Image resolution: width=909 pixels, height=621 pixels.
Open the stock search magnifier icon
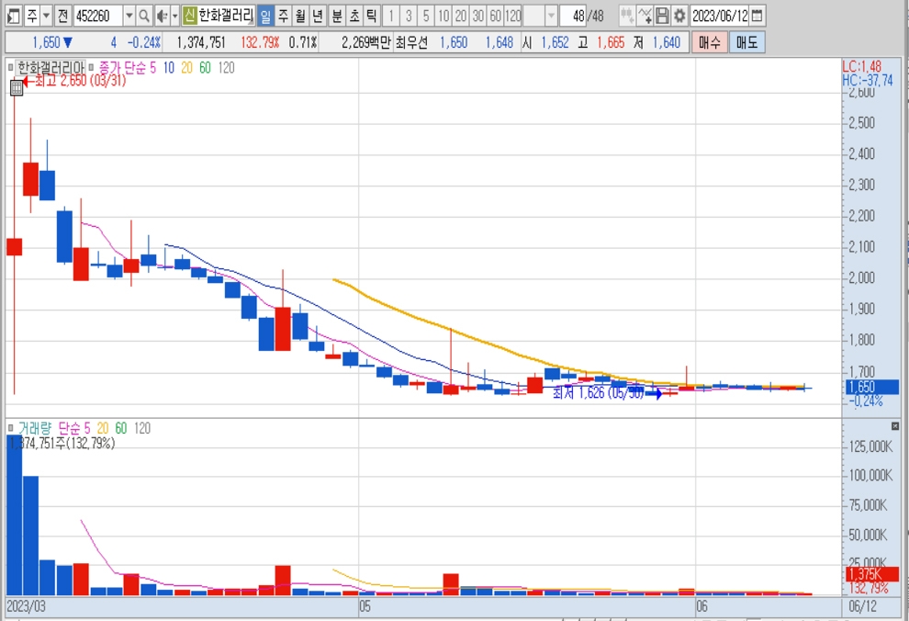pos(144,16)
